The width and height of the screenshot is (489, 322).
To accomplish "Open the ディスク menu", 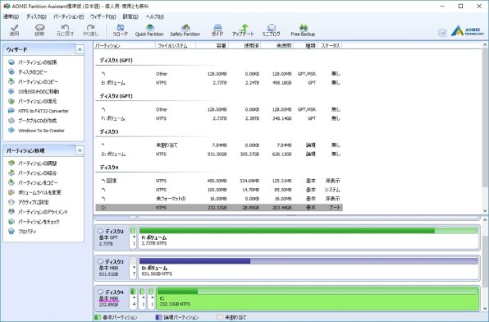I will (x=36, y=16).
